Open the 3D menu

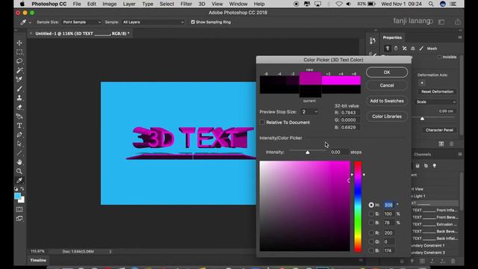pyautogui.click(x=202, y=4)
